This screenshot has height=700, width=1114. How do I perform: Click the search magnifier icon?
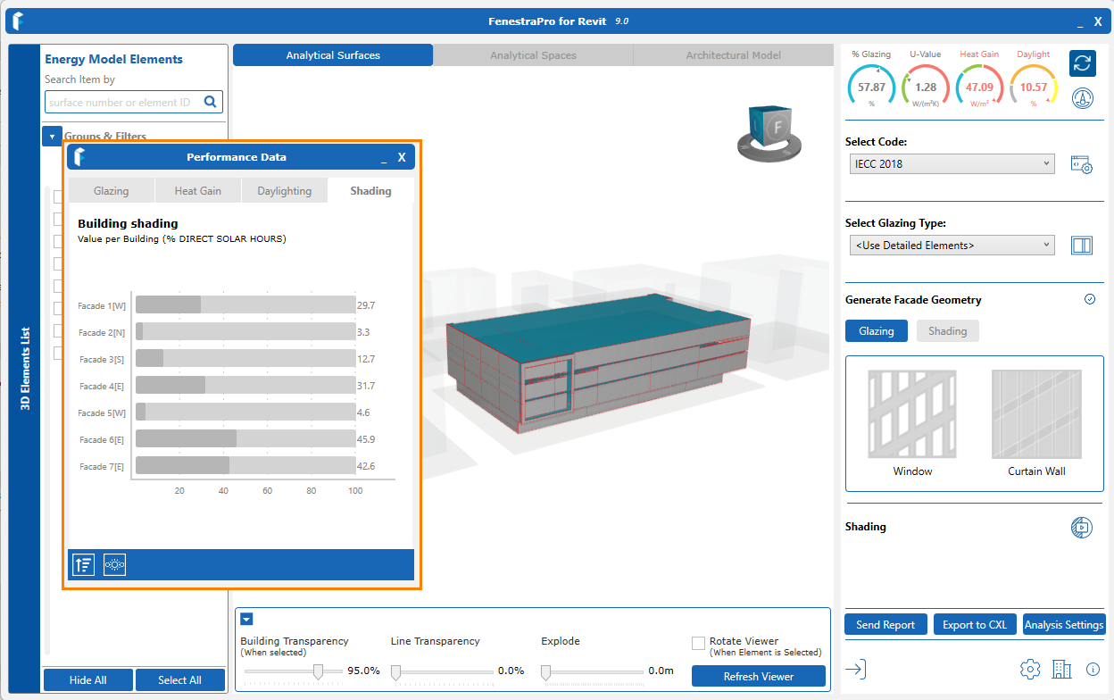(211, 102)
